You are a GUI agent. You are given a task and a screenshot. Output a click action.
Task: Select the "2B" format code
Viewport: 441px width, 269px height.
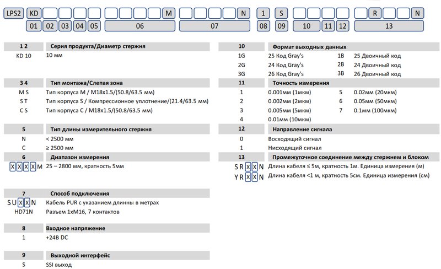pos(341,64)
